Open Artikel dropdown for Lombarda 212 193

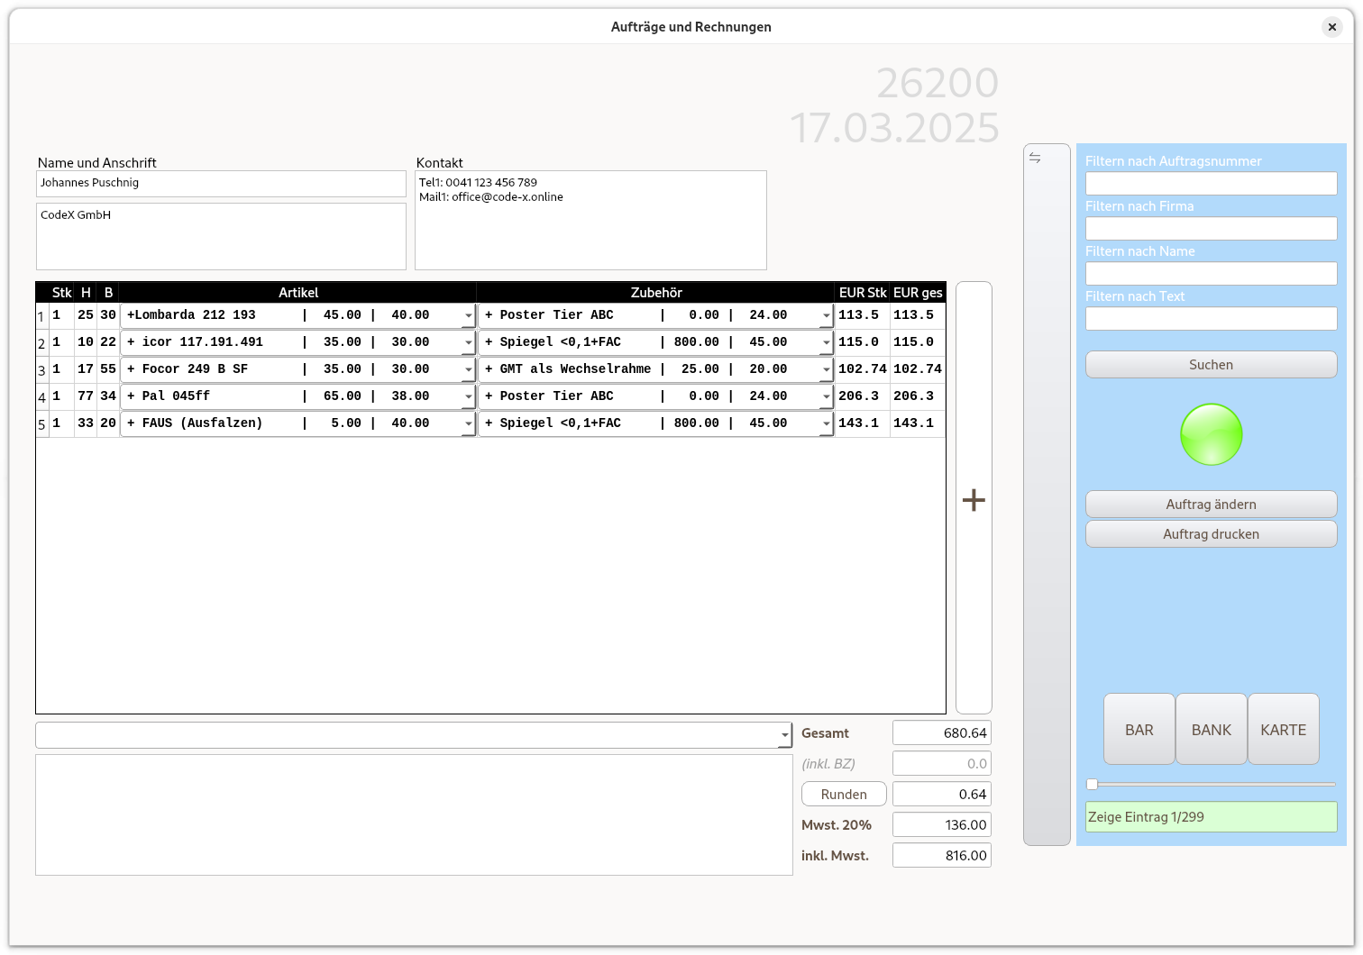tap(468, 315)
